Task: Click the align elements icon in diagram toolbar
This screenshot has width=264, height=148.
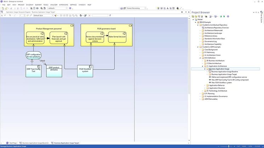Action: [61, 16]
